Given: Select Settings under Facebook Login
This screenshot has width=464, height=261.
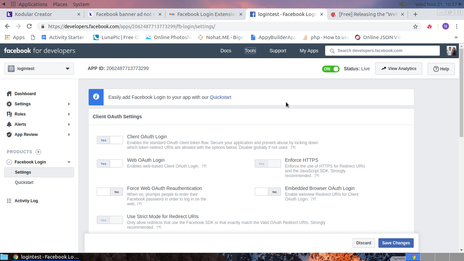Looking at the screenshot, I should click(x=39, y=172).
